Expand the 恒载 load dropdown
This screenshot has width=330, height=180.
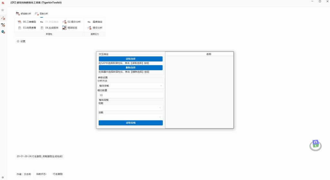pos(131,108)
